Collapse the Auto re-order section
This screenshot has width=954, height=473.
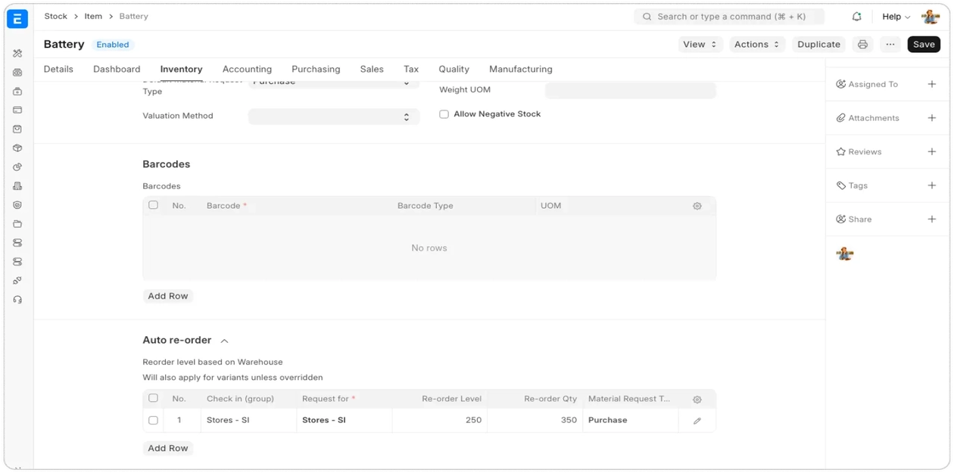click(x=224, y=341)
